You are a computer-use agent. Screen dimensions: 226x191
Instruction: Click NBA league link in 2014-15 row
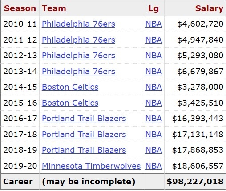click(x=153, y=87)
